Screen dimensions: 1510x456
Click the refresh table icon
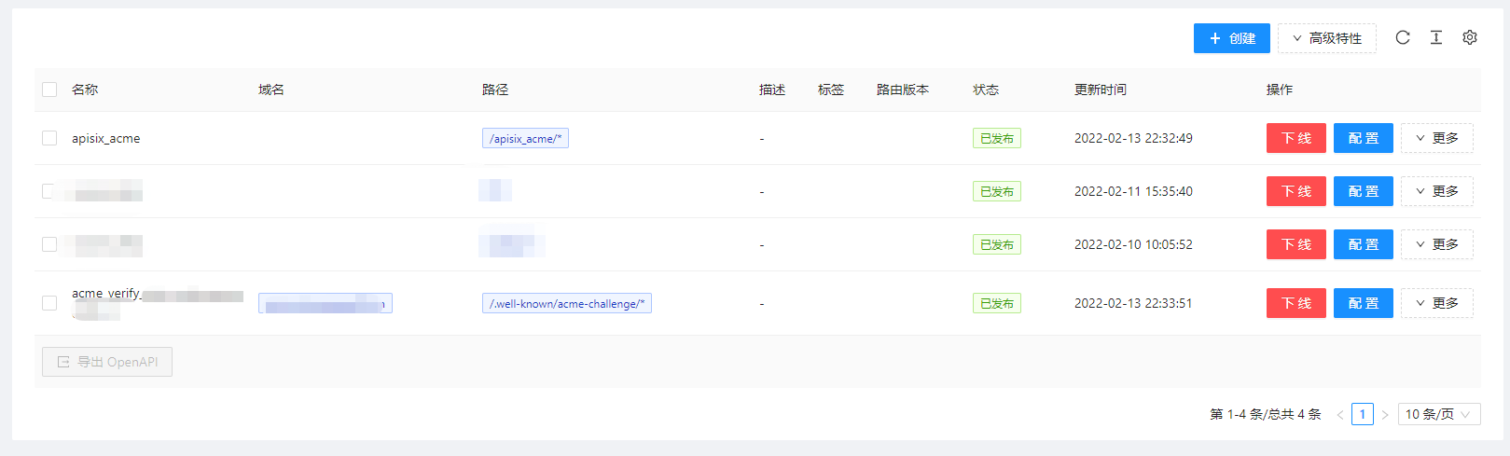(1402, 37)
